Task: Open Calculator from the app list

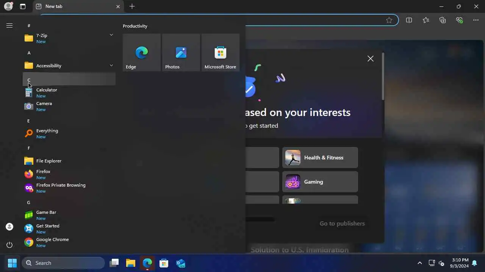Action: 69,93
